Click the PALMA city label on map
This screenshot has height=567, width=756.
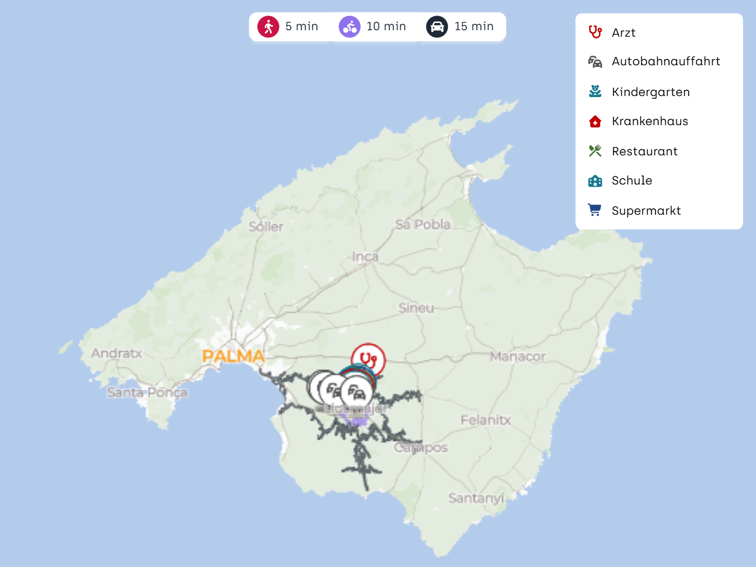click(x=233, y=356)
